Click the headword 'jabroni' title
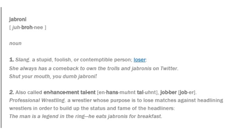Image resolution: width=225 pixels, height=130 pixels. [x=18, y=20]
